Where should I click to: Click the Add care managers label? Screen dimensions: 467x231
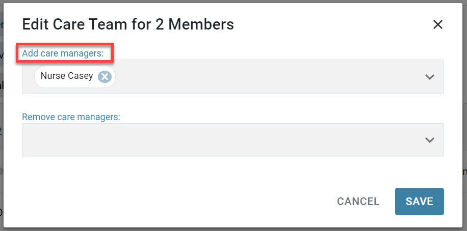tap(63, 53)
